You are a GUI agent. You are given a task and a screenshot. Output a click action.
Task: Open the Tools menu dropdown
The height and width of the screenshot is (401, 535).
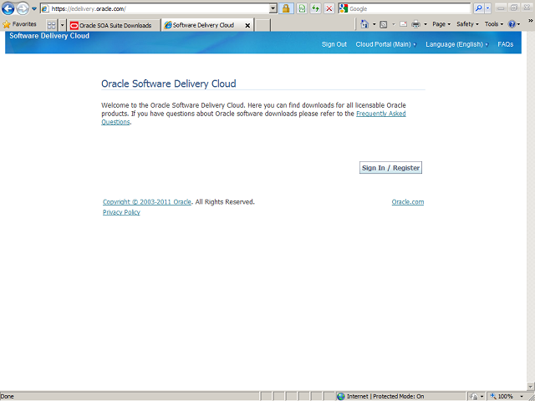[494, 25]
